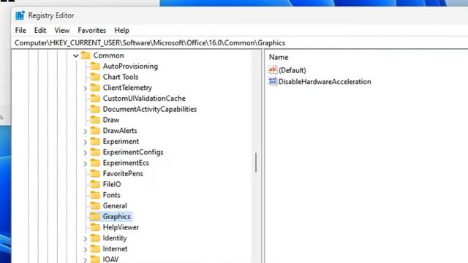Viewport: 468px width, 263px height.
Task: Click the General folder icon
Action: pos(95,205)
